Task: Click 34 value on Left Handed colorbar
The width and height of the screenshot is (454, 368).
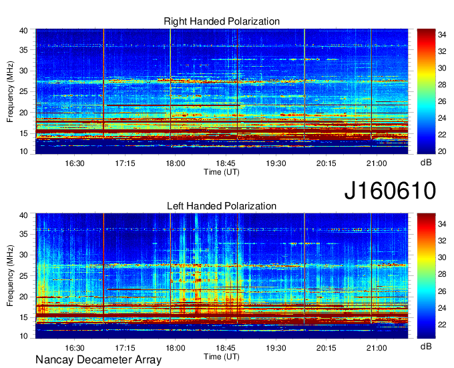Action: tap(442, 224)
